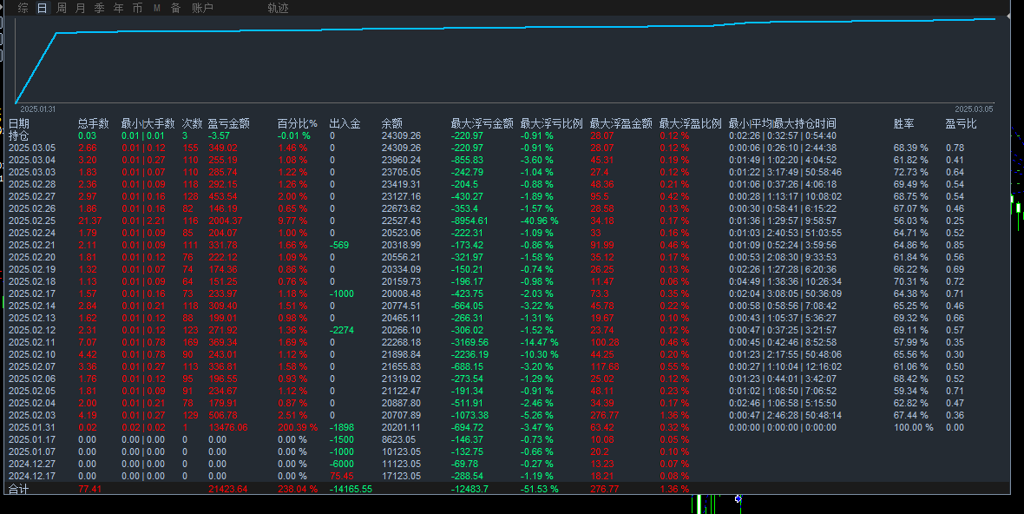1024x514 pixels.
Task: Select the 2025.02.17 date row
Action: click(32, 294)
